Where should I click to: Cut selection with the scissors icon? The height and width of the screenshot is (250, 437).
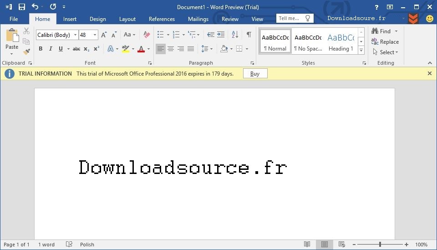26,31
